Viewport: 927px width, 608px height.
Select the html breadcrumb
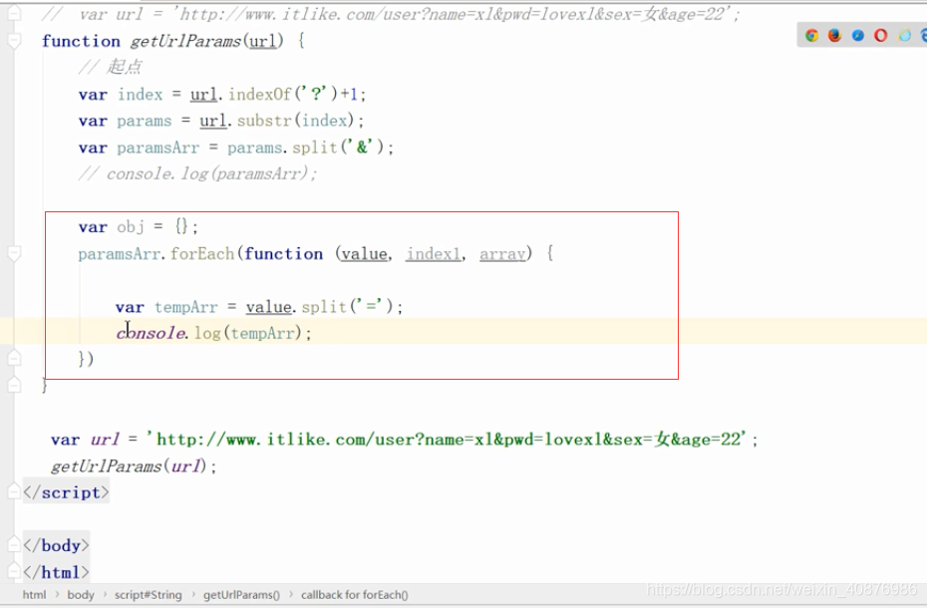click(x=34, y=595)
